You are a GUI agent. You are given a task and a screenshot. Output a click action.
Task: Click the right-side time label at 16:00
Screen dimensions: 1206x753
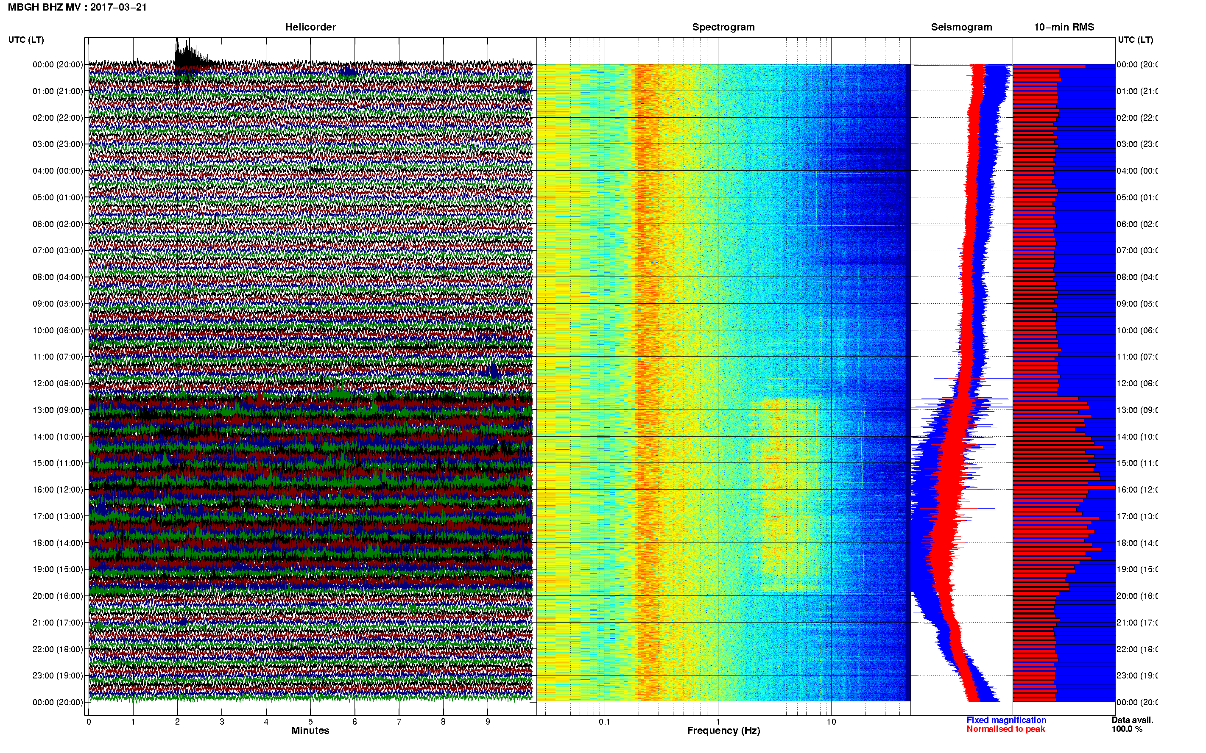coord(1137,490)
